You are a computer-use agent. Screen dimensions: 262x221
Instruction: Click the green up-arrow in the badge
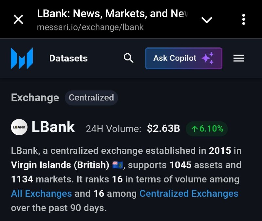[195, 129]
